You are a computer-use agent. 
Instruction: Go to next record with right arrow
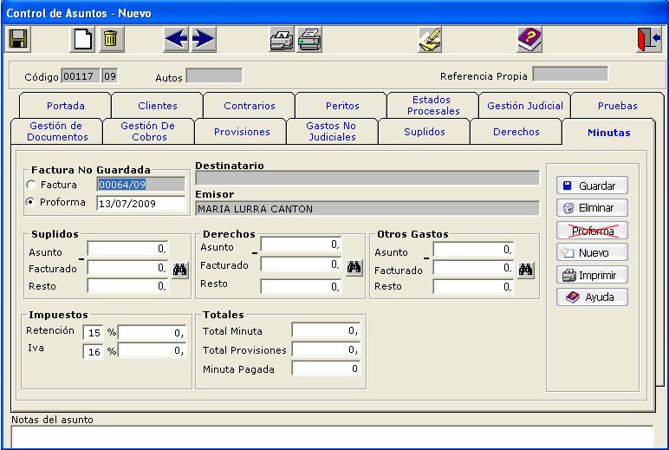204,39
